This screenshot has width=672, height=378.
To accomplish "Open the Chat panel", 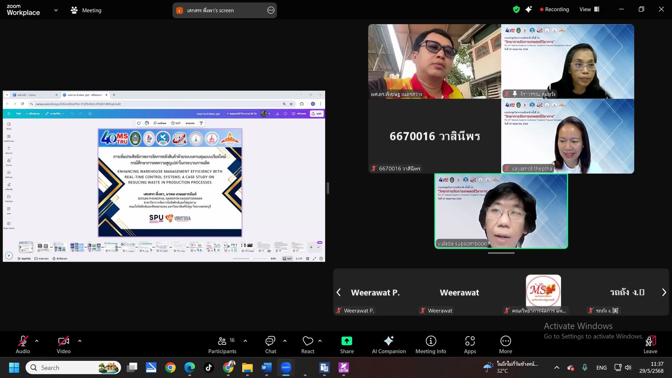I will [270, 345].
